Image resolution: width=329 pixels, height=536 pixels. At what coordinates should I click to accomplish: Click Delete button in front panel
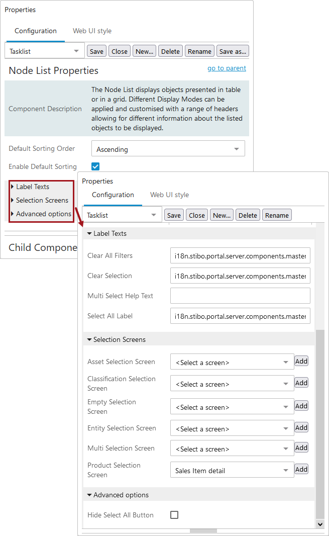pos(248,215)
